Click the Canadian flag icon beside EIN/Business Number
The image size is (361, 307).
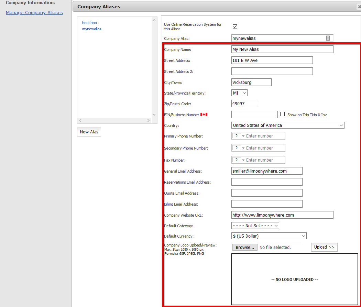(204, 114)
